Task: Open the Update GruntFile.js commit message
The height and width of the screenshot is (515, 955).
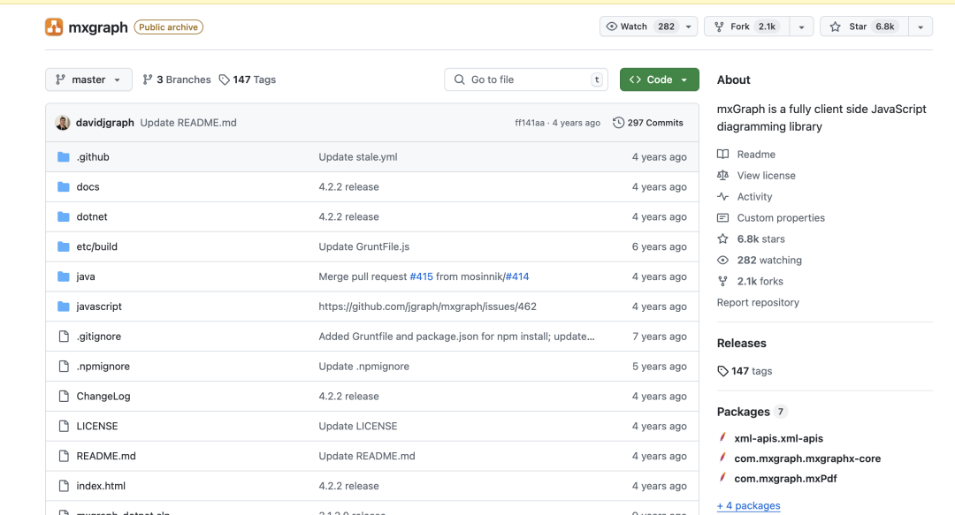Action: point(364,246)
